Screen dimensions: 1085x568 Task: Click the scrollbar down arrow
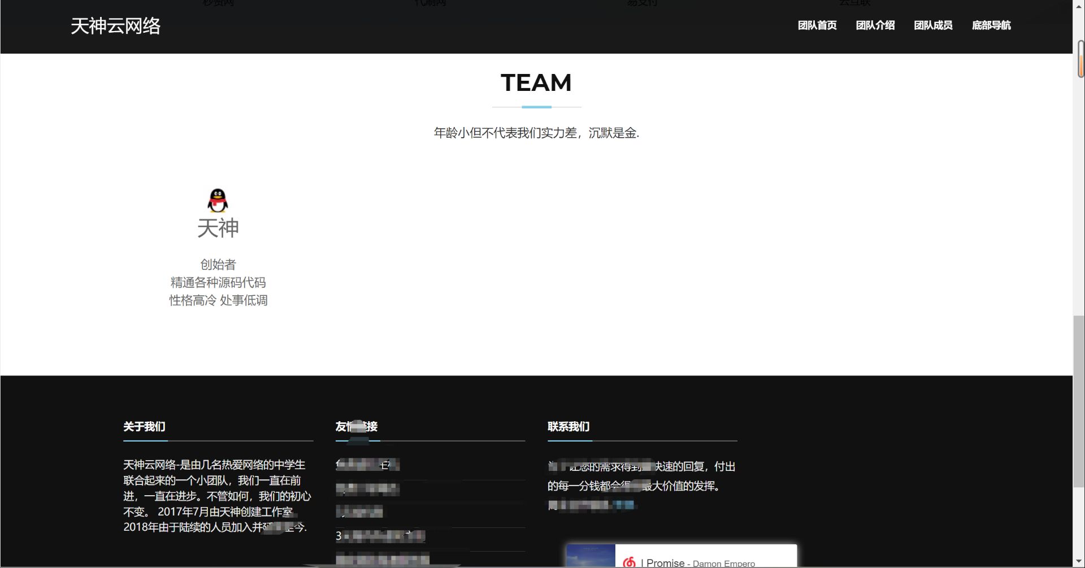coord(1079,561)
